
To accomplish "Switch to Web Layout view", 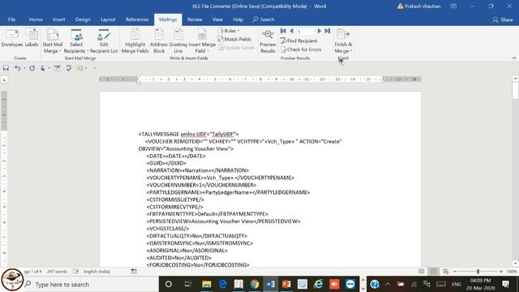I will [x=445, y=272].
